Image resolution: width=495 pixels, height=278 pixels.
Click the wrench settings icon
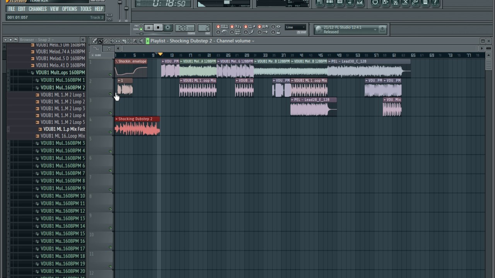click(x=415, y=2)
